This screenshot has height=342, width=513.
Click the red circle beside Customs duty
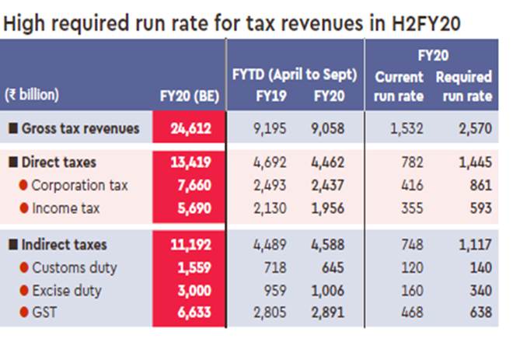[x=23, y=267]
